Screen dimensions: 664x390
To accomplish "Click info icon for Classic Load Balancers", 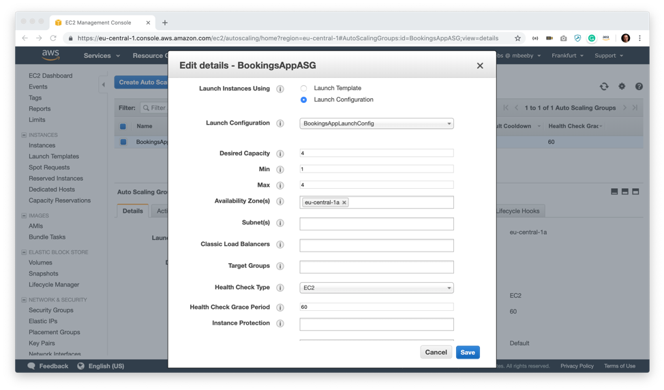I will click(280, 244).
